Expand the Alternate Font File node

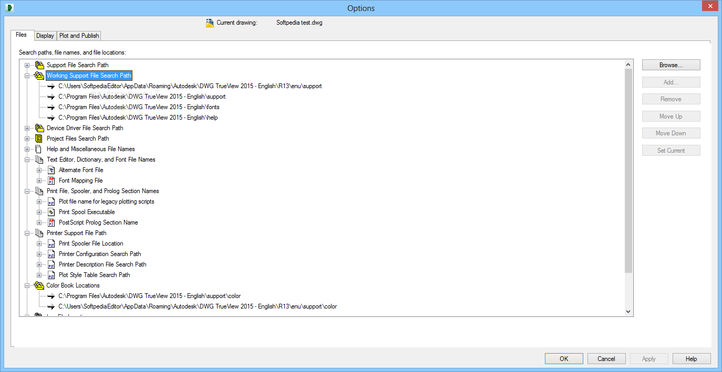(x=39, y=170)
